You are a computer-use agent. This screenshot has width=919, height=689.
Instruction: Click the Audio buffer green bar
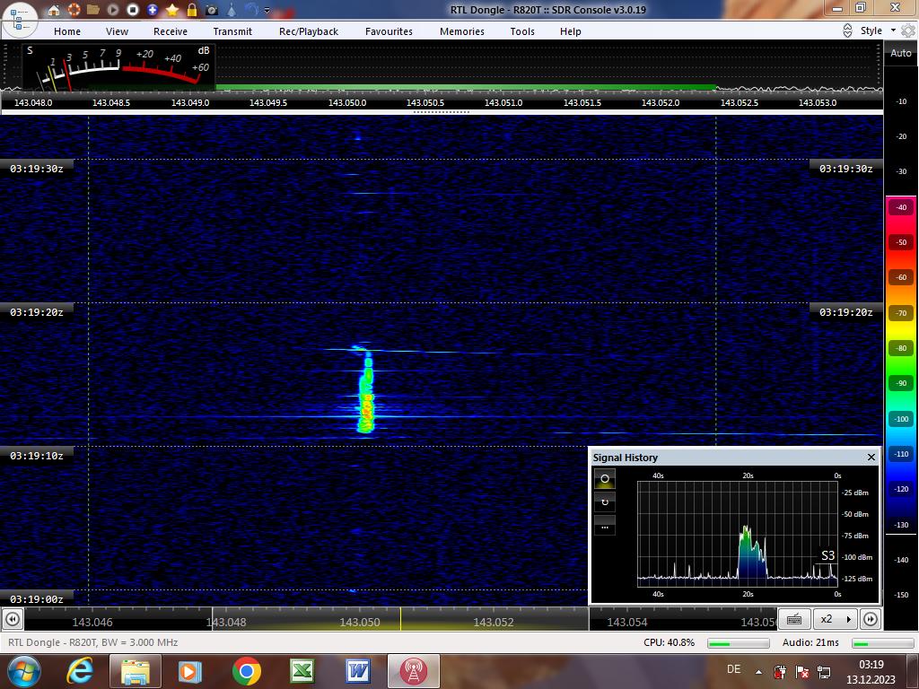[883, 643]
